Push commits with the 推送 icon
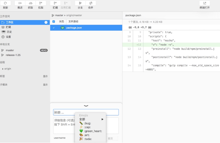Viewport: 220px width, 143px height. 20,3
